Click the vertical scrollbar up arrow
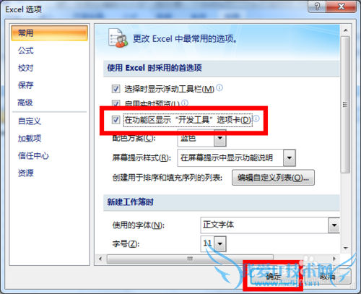The image size is (361, 294). pos(346,30)
